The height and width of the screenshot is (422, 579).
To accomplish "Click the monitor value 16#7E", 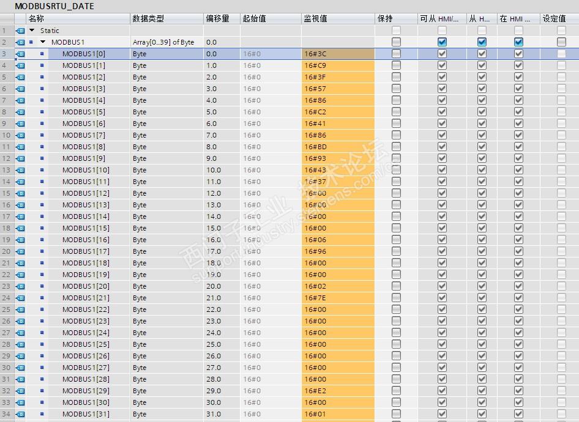I will [x=338, y=298].
